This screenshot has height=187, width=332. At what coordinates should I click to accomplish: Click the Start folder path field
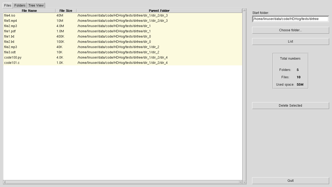[290, 19]
